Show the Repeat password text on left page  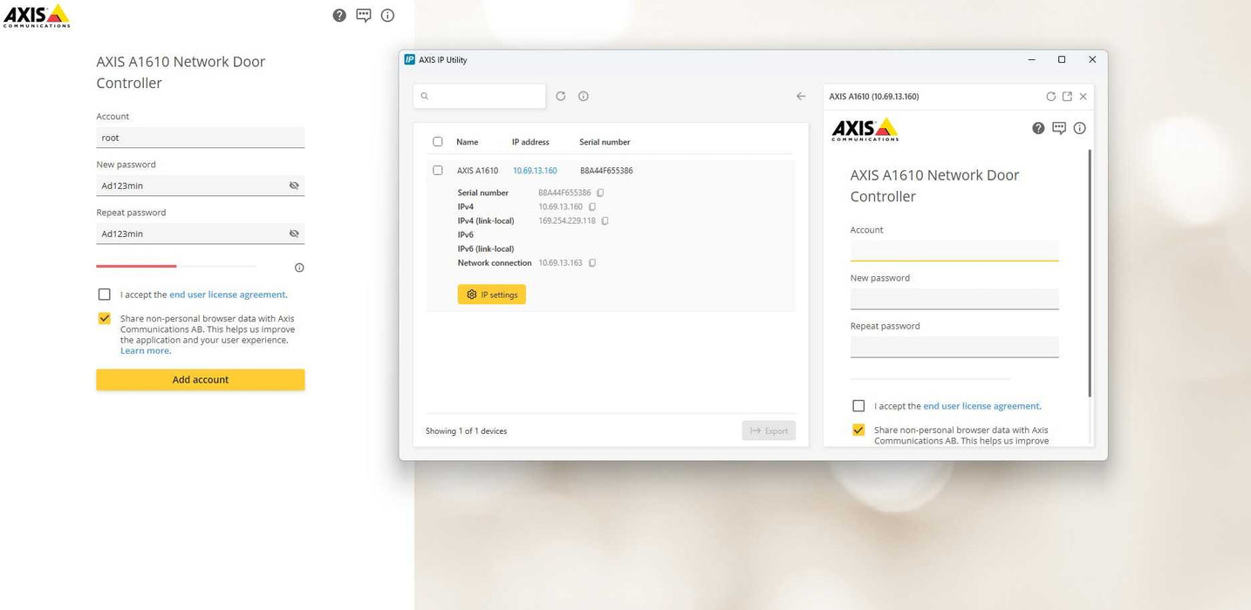point(294,234)
